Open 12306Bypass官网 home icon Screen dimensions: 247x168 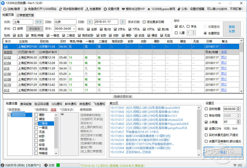click(x=149, y=9)
